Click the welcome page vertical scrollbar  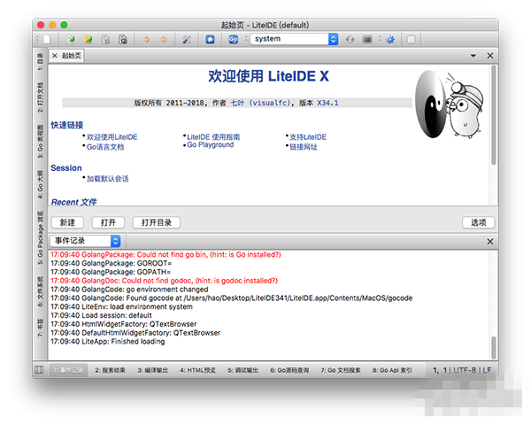pos(494,115)
